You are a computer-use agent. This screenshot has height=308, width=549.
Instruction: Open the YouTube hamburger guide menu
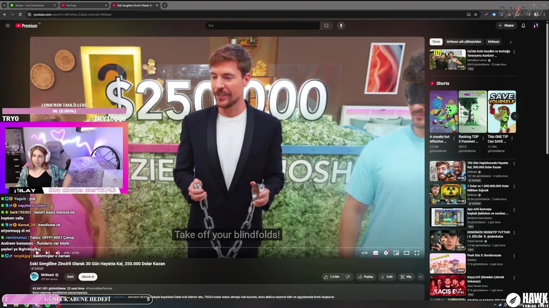click(7, 26)
